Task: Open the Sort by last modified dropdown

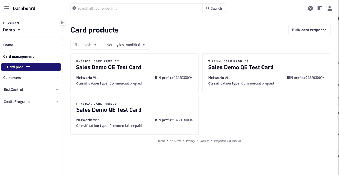Action: tap(126, 44)
